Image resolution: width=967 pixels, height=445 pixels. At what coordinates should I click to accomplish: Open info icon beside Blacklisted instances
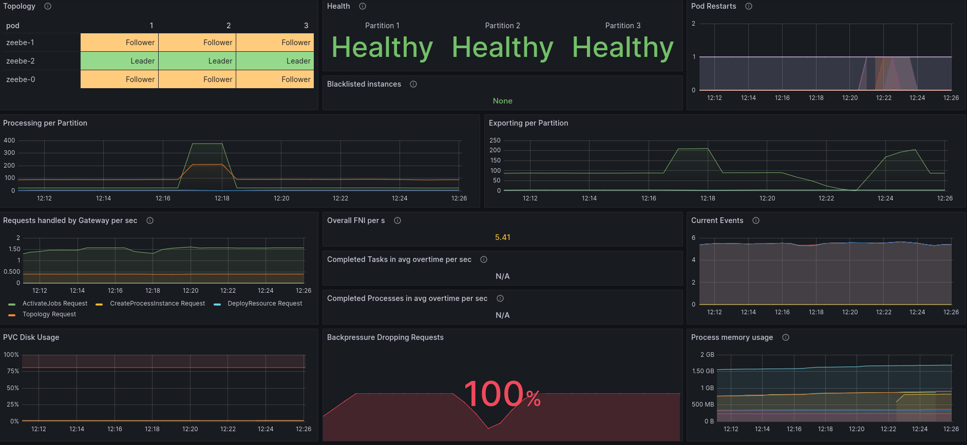[x=413, y=84]
